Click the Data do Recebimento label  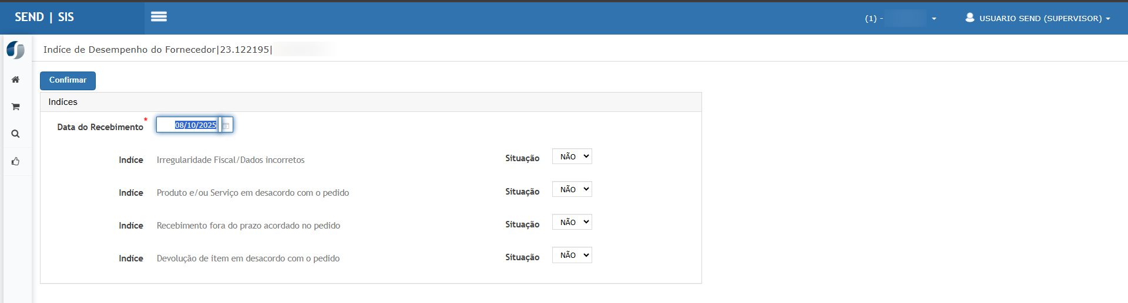pyautogui.click(x=100, y=127)
